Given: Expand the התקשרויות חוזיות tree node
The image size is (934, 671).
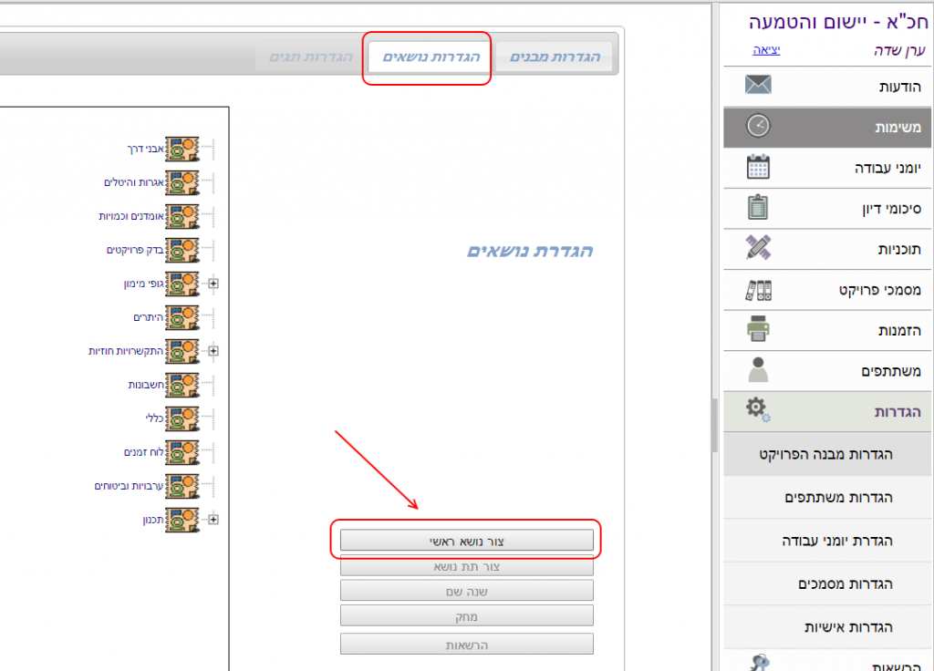Looking at the screenshot, I should tap(213, 351).
